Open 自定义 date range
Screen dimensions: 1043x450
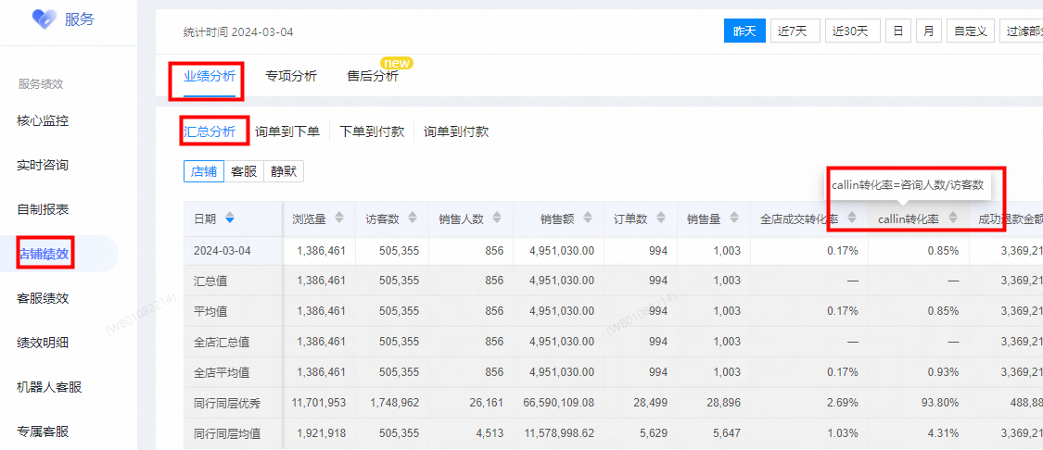(x=971, y=31)
